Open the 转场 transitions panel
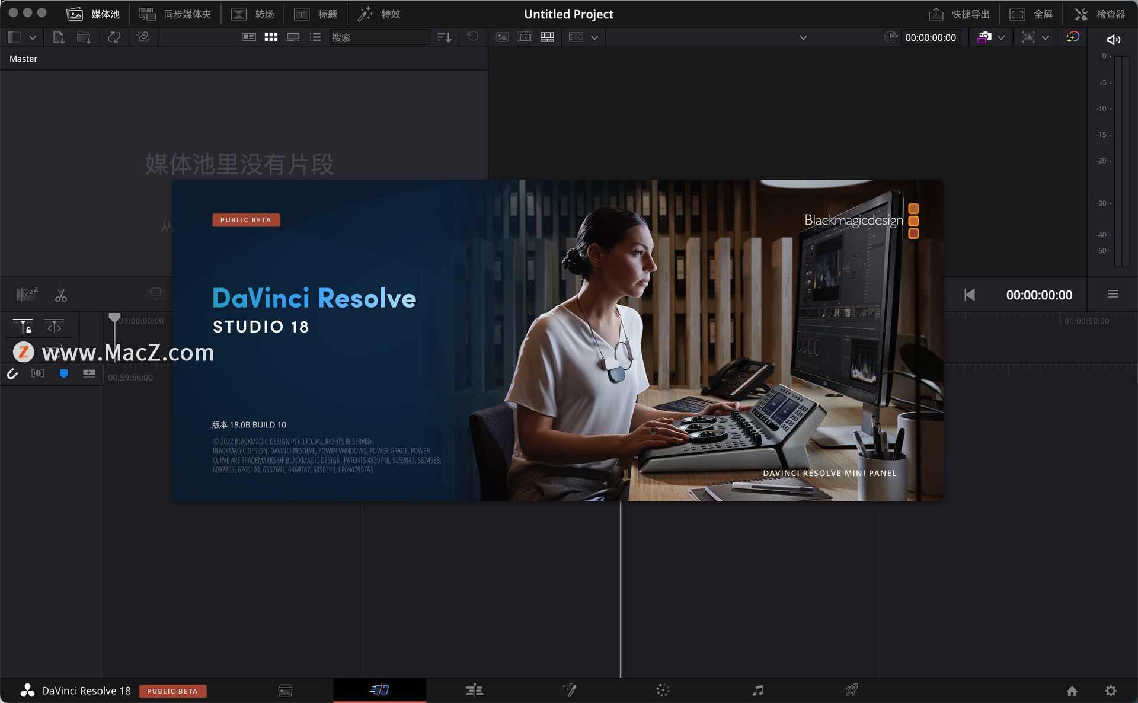This screenshot has width=1138, height=703. (252, 14)
